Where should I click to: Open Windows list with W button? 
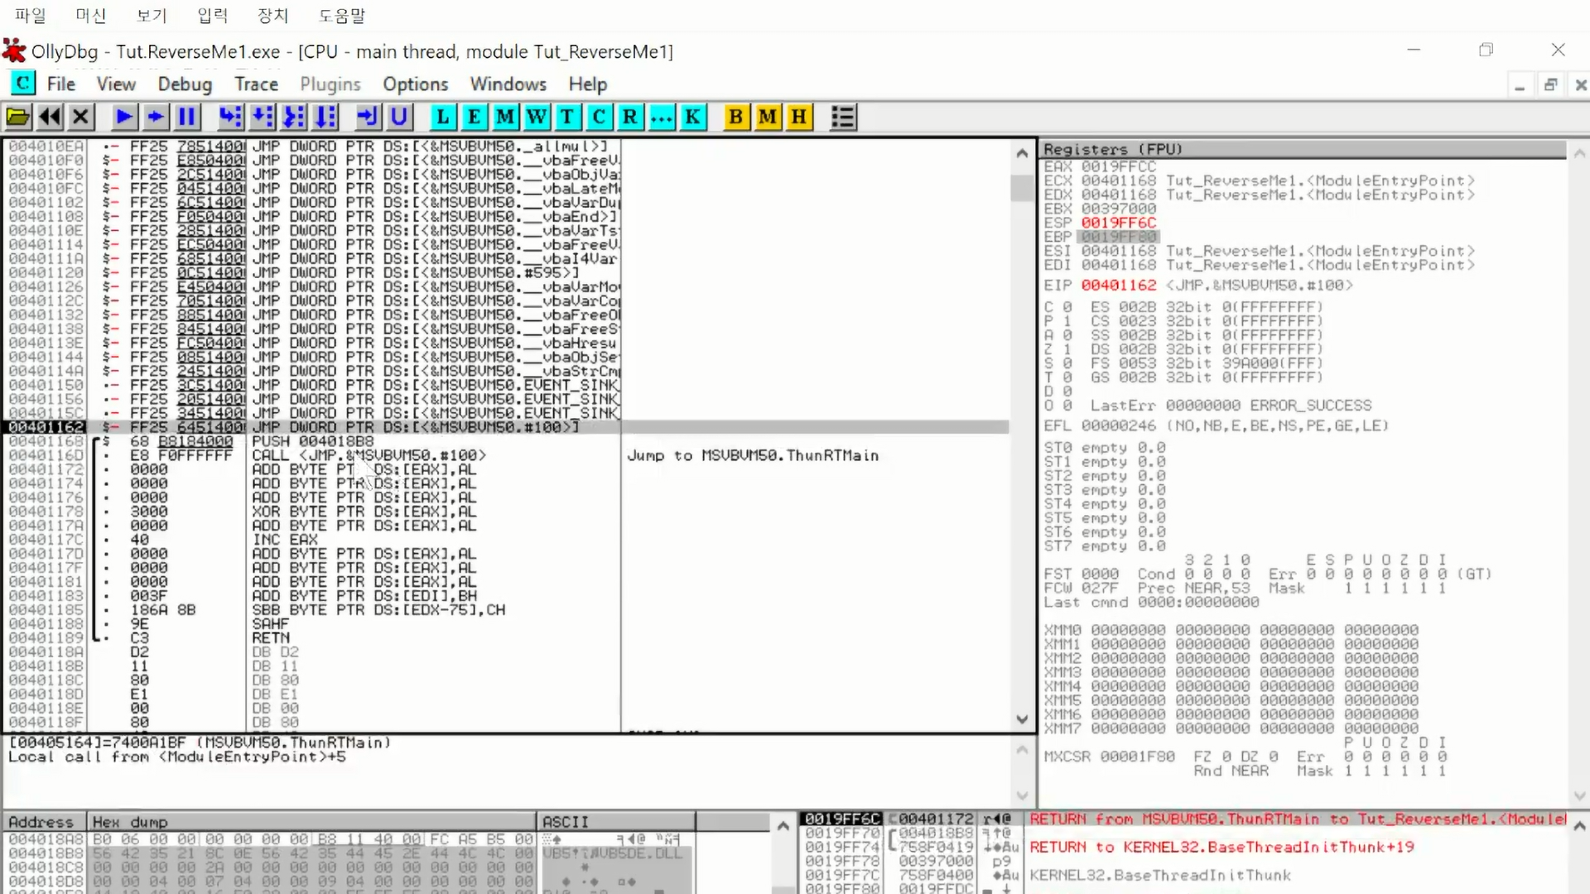(x=537, y=118)
